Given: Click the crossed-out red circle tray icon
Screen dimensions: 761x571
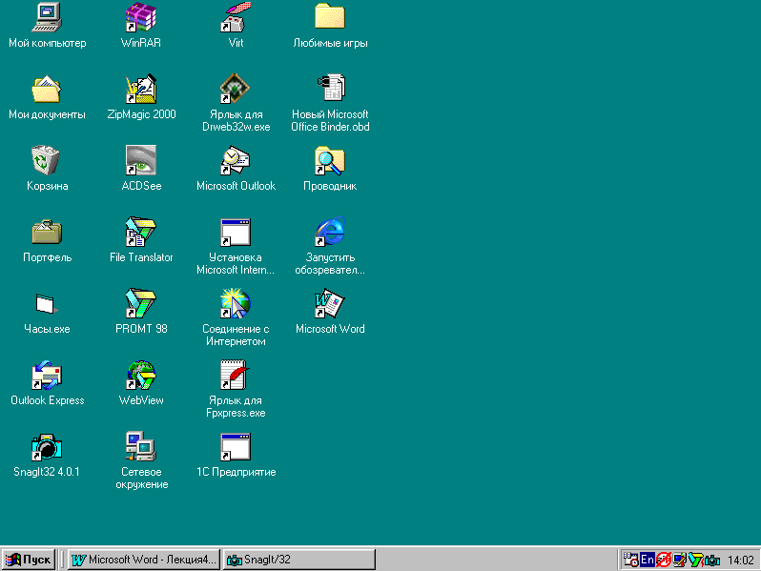Looking at the screenshot, I should click(x=664, y=560).
